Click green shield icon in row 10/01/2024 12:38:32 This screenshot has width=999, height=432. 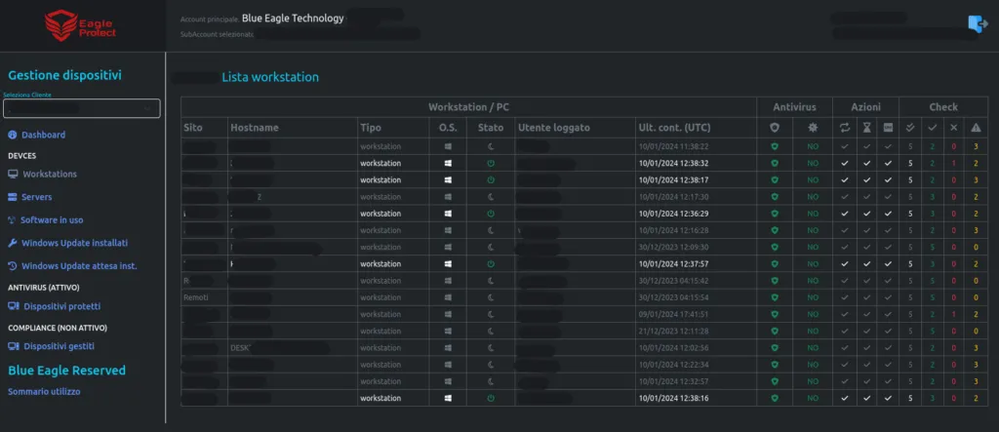[x=774, y=163]
